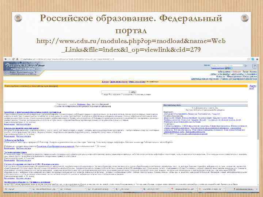Open the Учебно-методическая библиотека link
This screenshot has width=263, height=197.
click(x=238, y=79)
